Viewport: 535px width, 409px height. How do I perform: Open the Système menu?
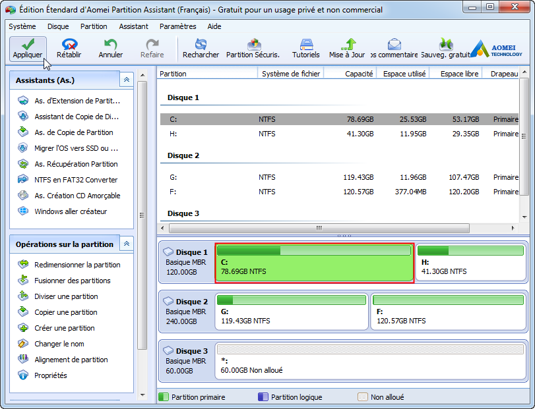pos(22,26)
